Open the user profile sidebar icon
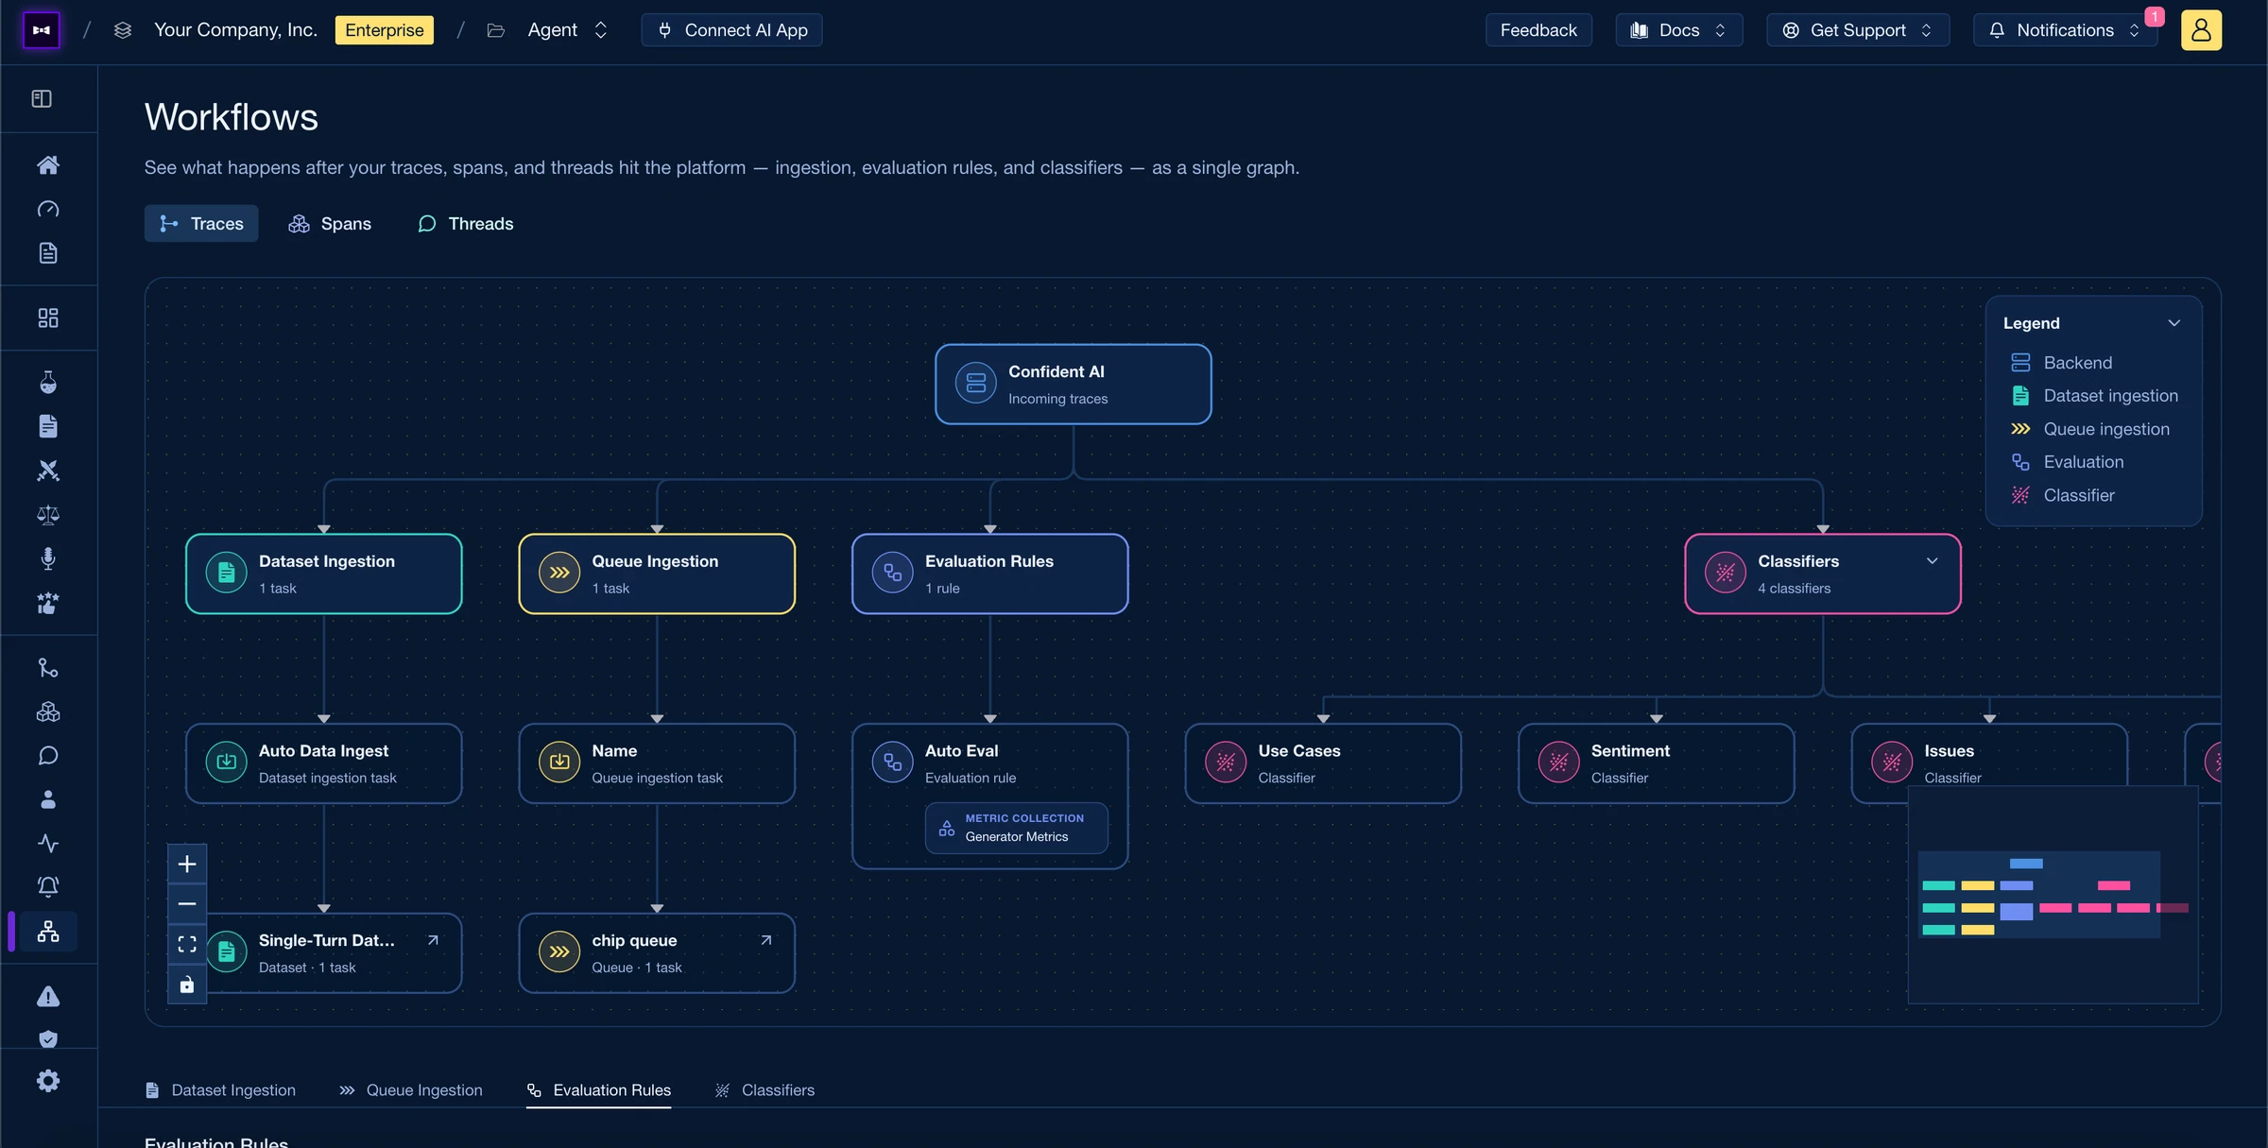Screen dimensions: 2268x1148 click(48, 799)
